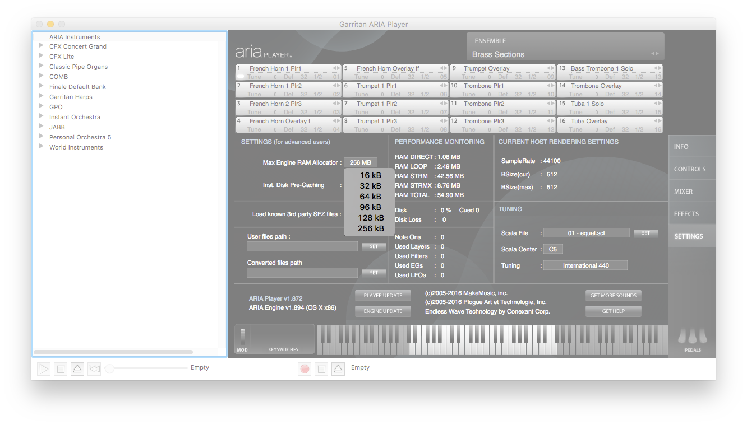Image resolution: width=747 pixels, height=425 pixels.
Task: Click the KEYSWITCHES display area
Action: pyautogui.click(x=283, y=339)
